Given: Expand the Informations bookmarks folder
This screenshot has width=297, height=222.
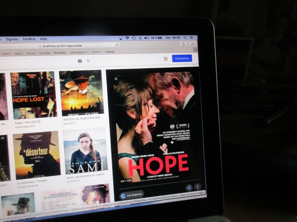Looking at the screenshot, I should (x=79, y=52).
